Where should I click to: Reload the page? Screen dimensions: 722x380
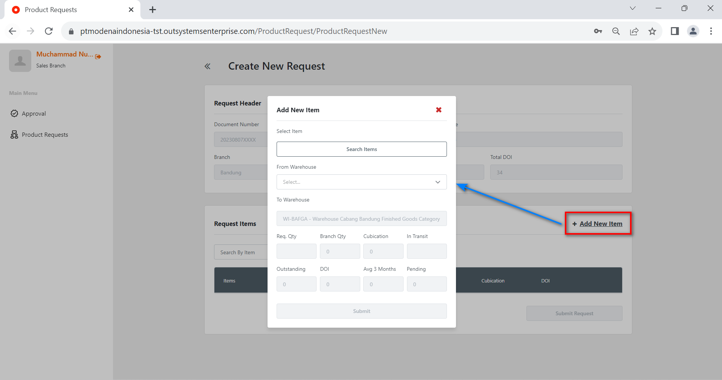click(49, 31)
